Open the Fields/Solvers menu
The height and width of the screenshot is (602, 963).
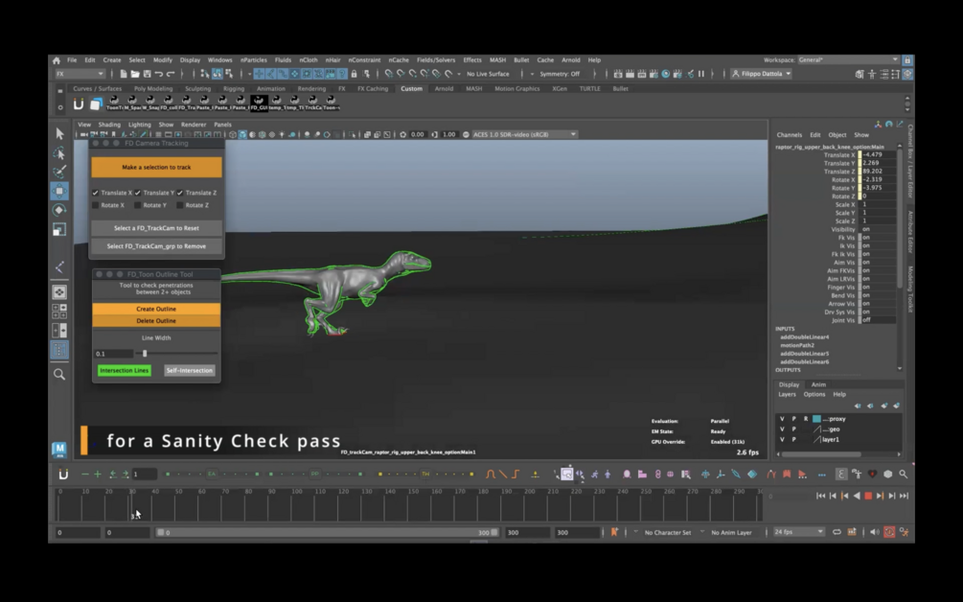(436, 60)
